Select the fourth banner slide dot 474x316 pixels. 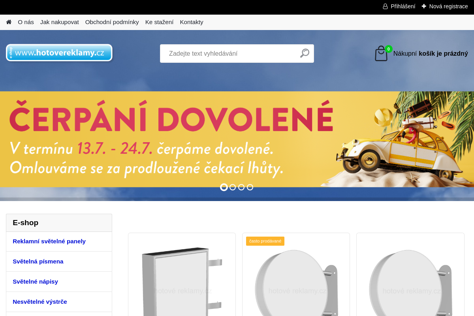[250, 187]
